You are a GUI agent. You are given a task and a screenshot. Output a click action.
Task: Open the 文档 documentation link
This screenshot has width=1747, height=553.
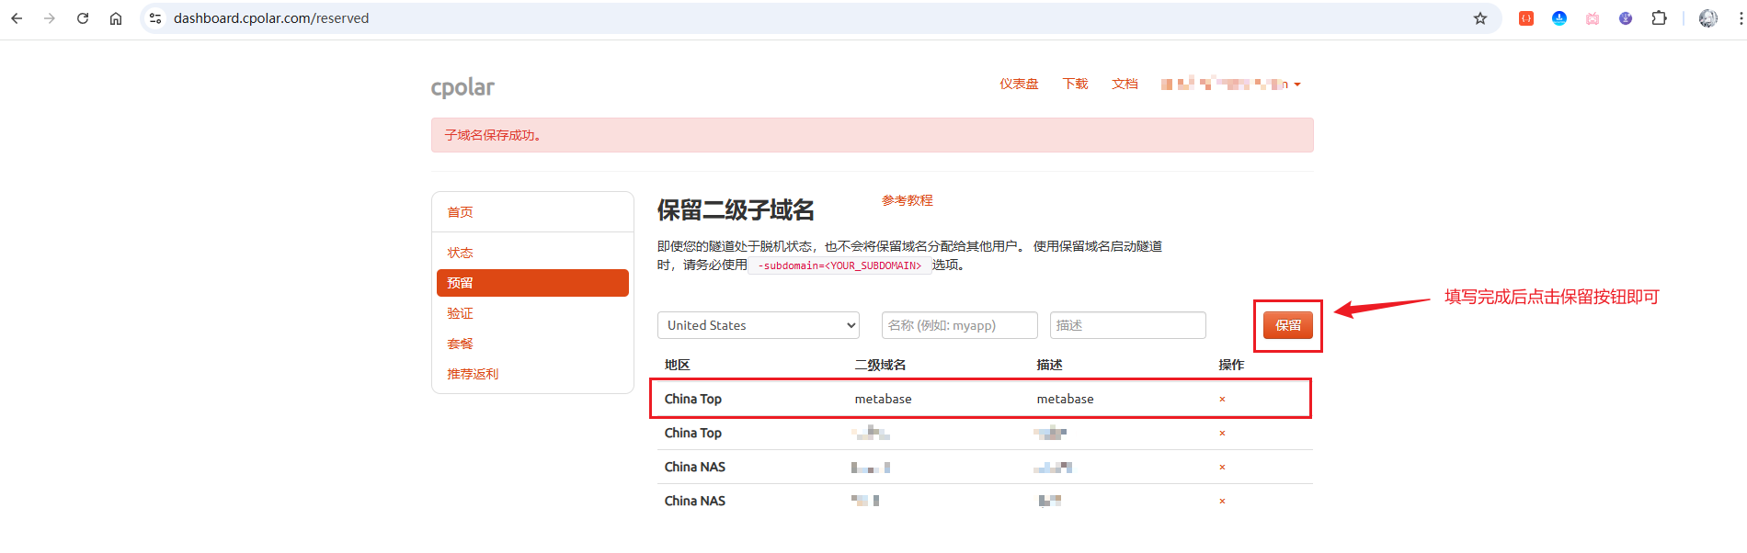[1125, 85]
